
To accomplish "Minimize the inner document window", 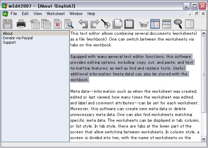I will pyautogui.click(x=190, y=14).
